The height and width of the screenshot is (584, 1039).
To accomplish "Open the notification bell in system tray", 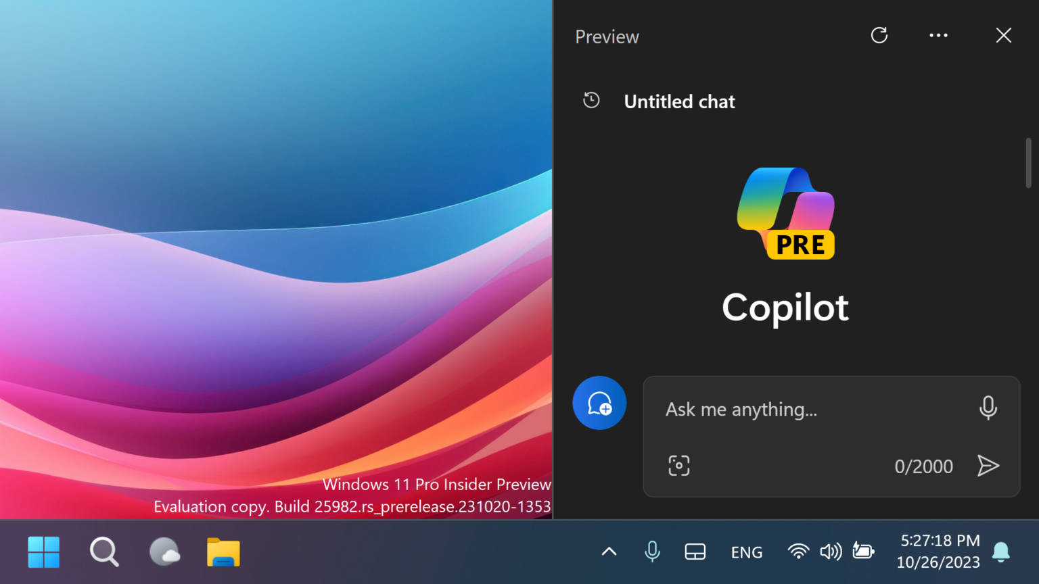I will (x=1002, y=552).
